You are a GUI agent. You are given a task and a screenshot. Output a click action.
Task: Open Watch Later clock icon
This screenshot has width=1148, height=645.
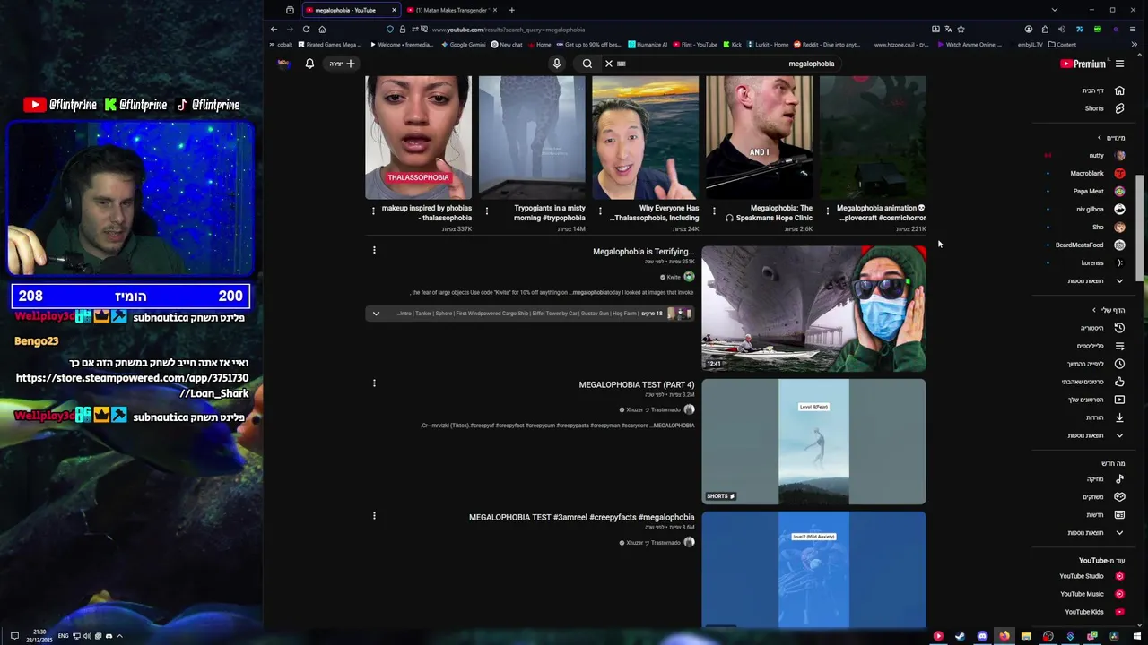[1119, 364]
